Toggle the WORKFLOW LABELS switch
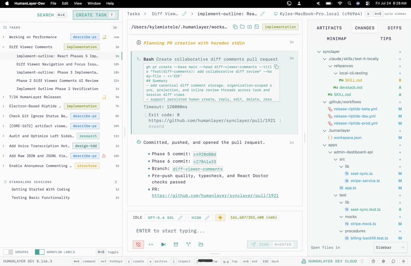The width and height of the screenshot is (411, 266). [x=40, y=252]
